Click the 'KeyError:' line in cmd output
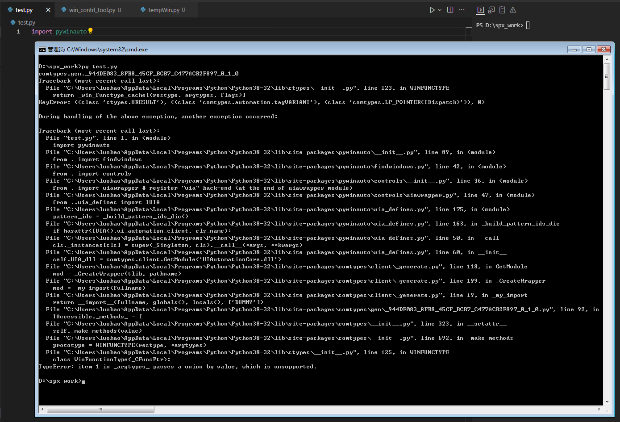 tap(262, 102)
